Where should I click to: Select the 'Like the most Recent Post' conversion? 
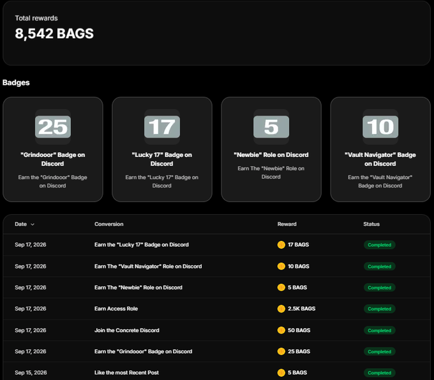126,372
